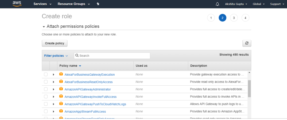Focus the policy Search field

click(x=112, y=56)
